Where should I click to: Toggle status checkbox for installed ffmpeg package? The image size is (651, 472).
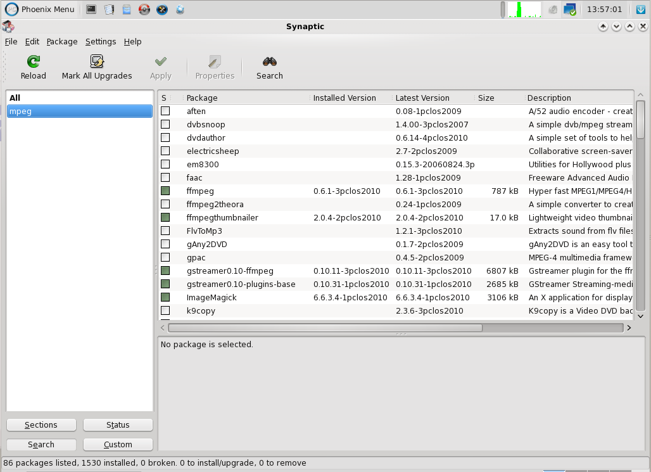[165, 191]
